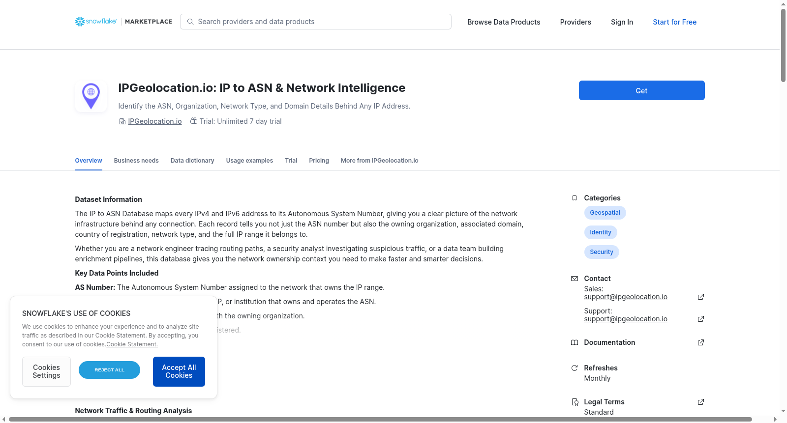Click the book icon beside Documentation
The height and width of the screenshot is (423, 787).
(575, 342)
